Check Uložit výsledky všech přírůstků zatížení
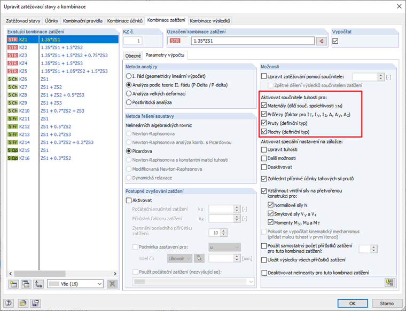406x311 pixels. pos(264,260)
